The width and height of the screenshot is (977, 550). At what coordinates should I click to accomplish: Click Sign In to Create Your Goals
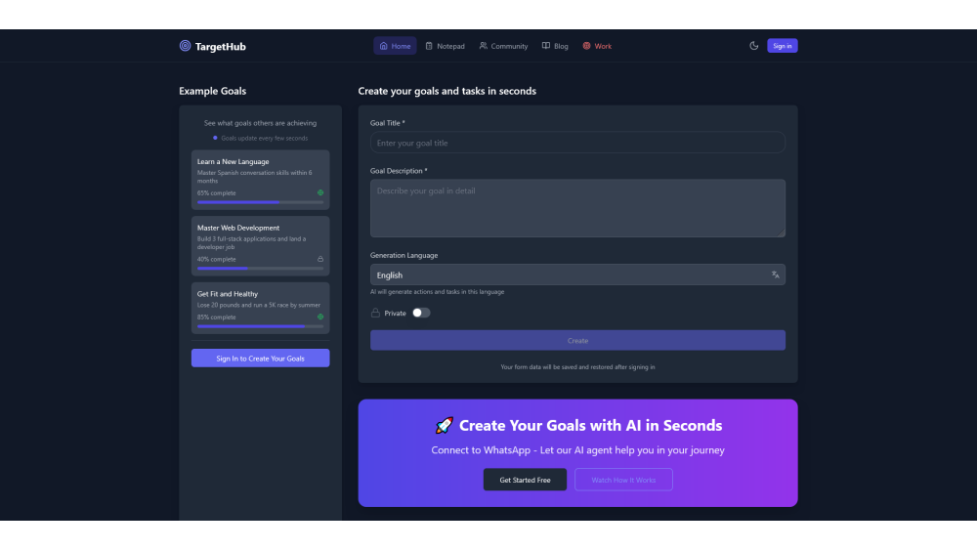(261, 359)
